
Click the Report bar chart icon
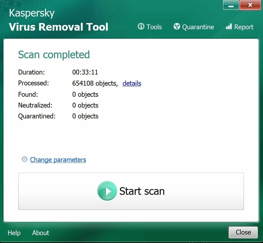pyautogui.click(x=229, y=27)
